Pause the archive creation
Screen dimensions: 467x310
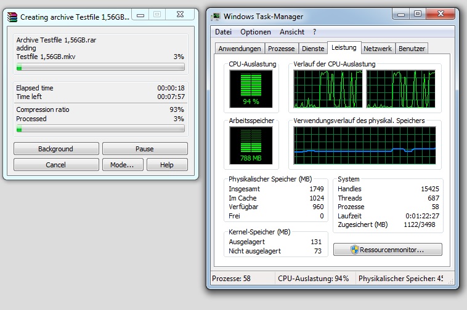click(x=145, y=149)
